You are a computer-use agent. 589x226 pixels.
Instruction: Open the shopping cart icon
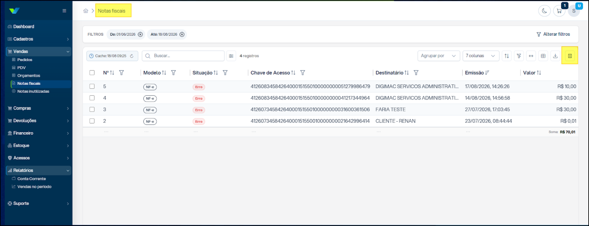pyautogui.click(x=559, y=11)
